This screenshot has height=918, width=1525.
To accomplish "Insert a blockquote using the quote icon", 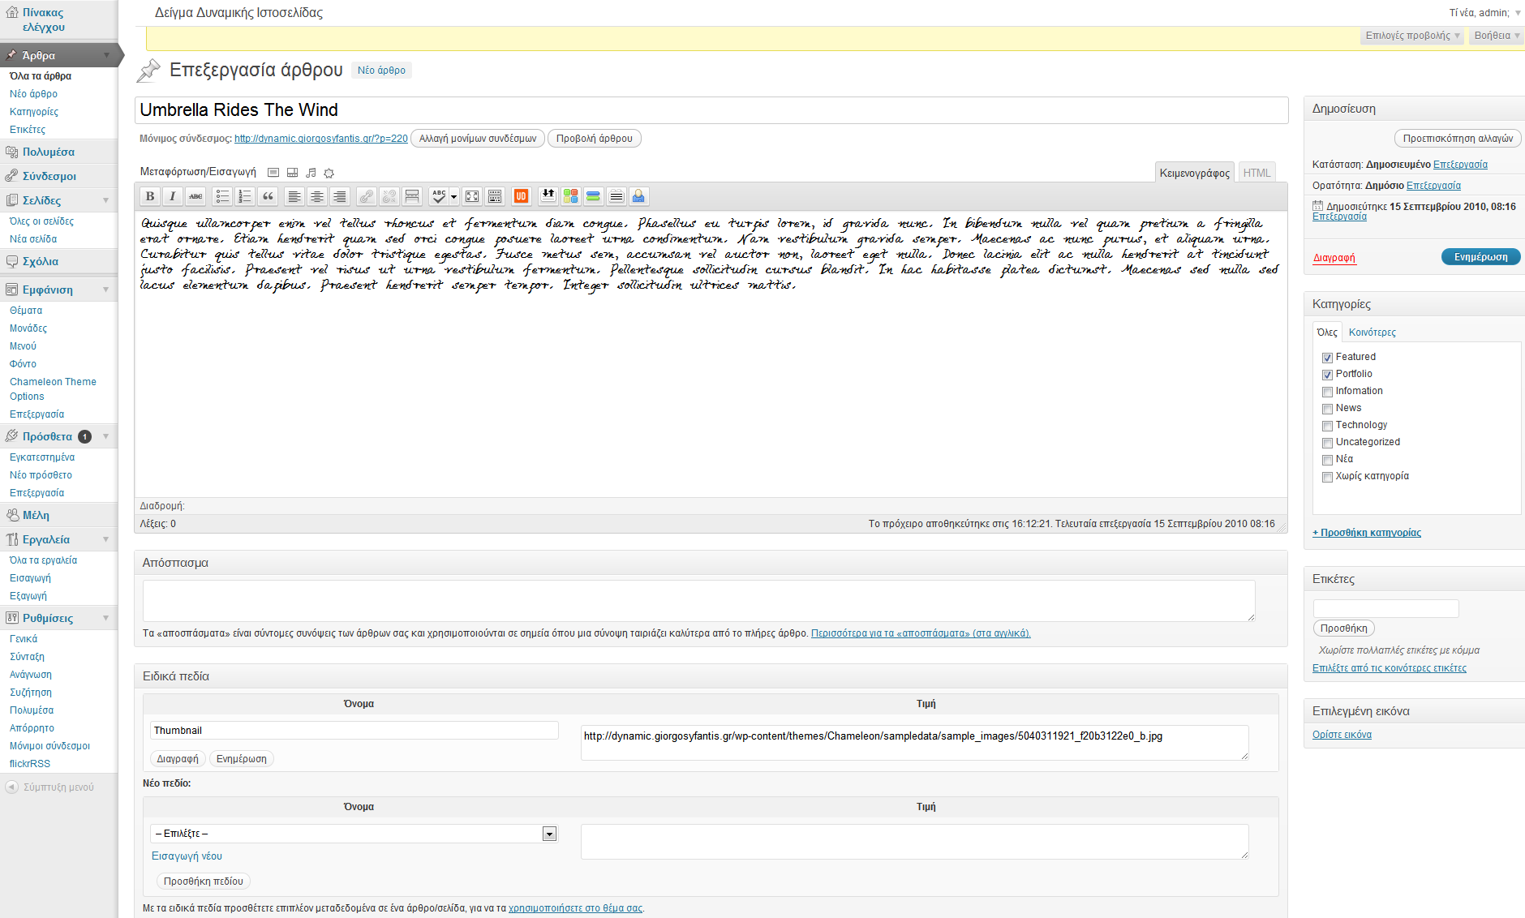I will click(268, 196).
